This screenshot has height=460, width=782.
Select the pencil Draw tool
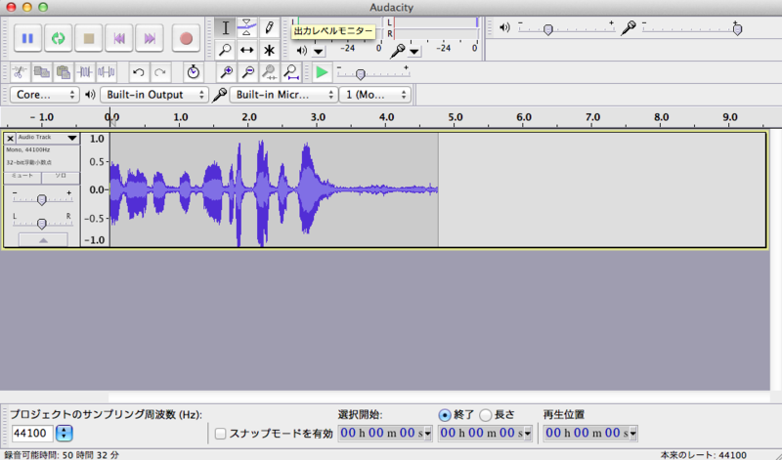(x=269, y=28)
